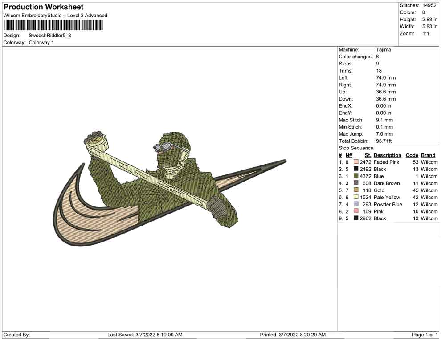Click the Max Stitch value '9.1 mm'

[x=384, y=120]
